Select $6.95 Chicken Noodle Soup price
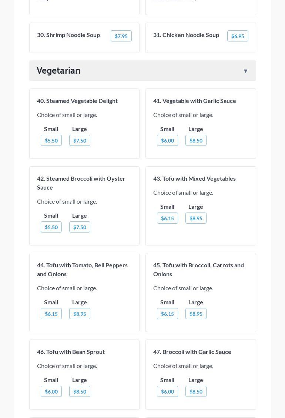Screen dimensions: 285x418 [x=238, y=36]
